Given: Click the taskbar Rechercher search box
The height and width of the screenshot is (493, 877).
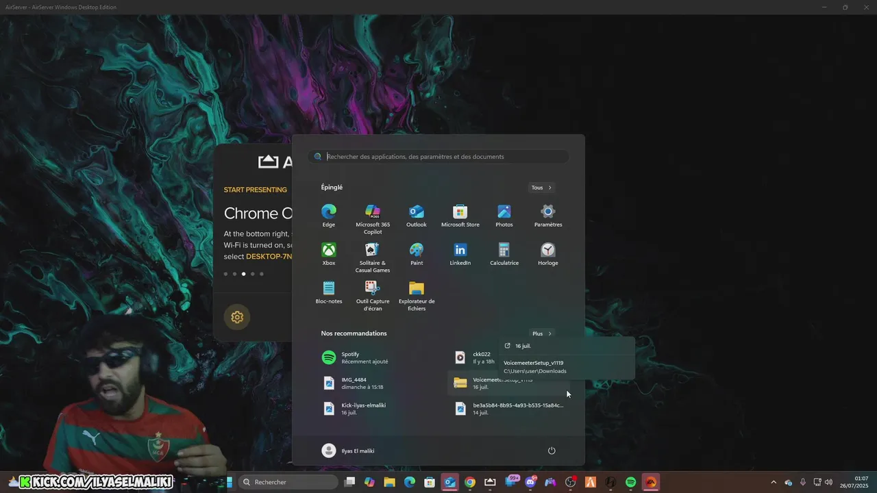Looking at the screenshot, I should (x=289, y=482).
